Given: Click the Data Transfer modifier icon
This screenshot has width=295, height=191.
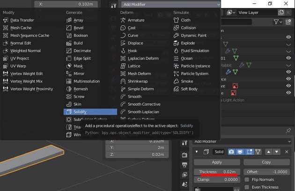Looking at the screenshot, I should [6, 20].
